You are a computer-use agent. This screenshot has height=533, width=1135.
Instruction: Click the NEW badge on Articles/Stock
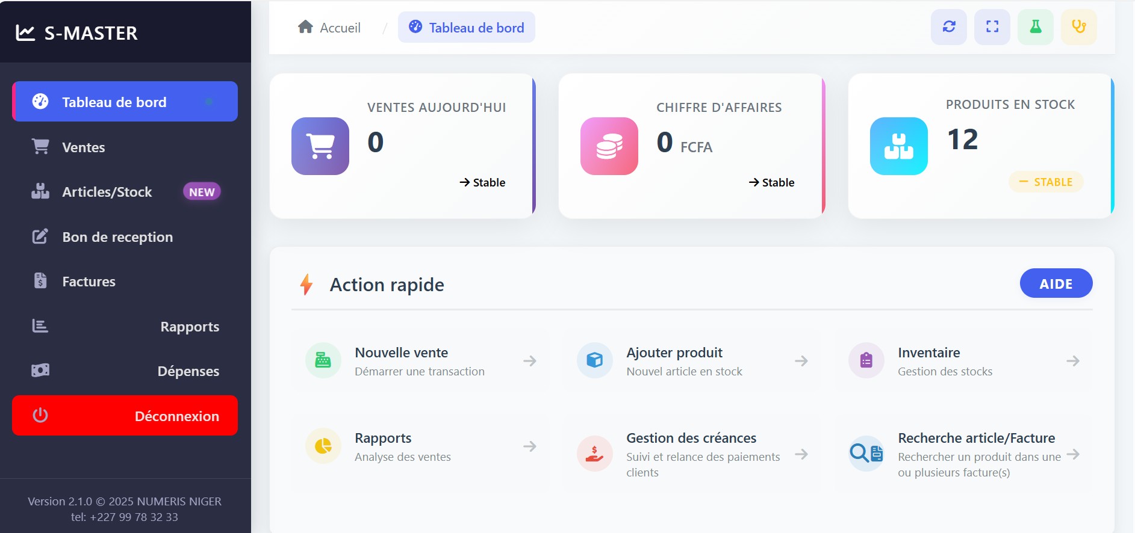pyautogui.click(x=202, y=192)
